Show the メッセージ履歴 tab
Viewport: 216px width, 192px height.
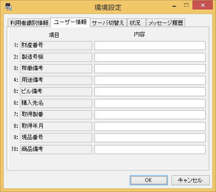166,23
